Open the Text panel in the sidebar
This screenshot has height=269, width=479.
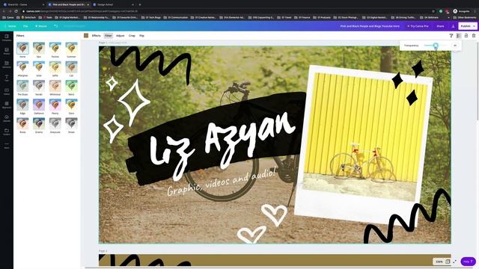tap(7, 78)
